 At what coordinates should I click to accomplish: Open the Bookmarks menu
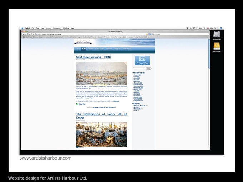(x=57, y=28)
